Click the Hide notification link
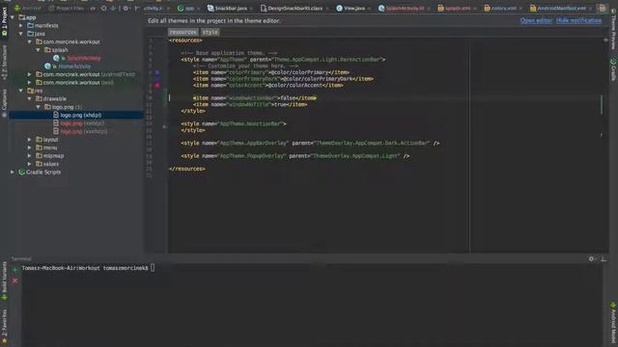 coord(578,20)
